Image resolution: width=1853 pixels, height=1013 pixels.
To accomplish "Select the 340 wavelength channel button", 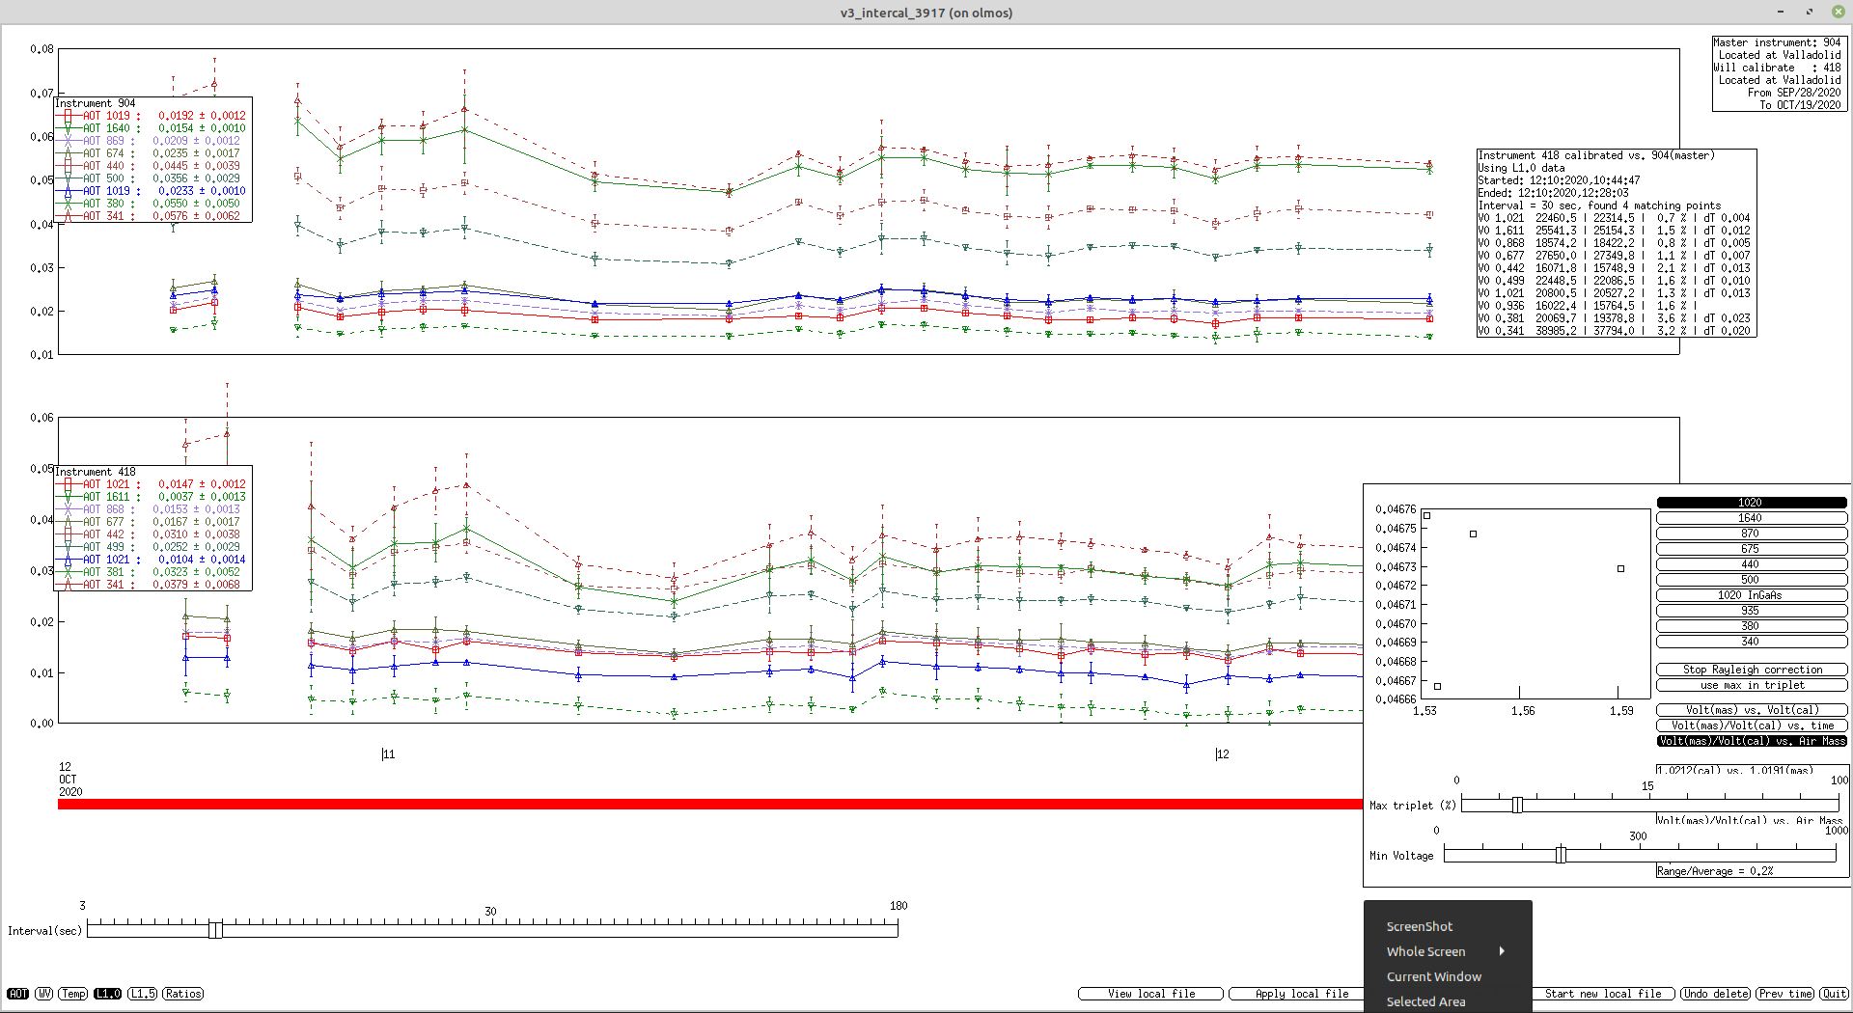I will [1751, 642].
